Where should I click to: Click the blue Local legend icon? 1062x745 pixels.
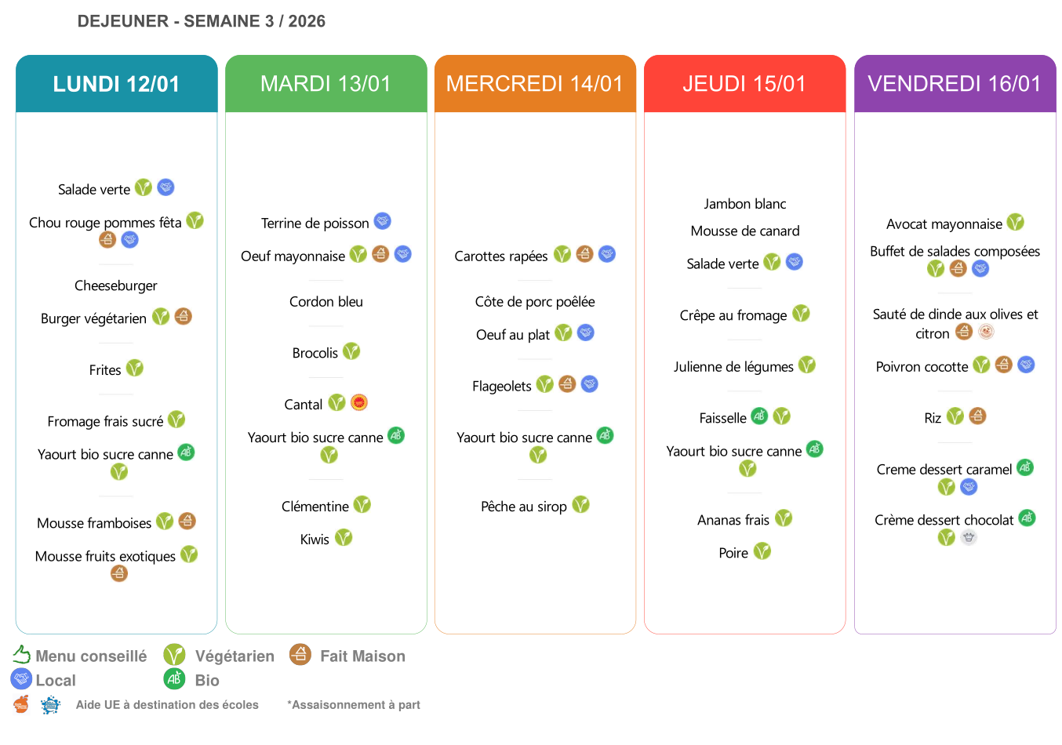click(21, 679)
